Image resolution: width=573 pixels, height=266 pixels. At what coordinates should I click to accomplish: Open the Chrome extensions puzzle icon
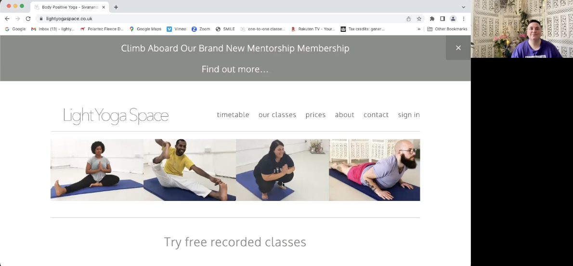click(432, 19)
